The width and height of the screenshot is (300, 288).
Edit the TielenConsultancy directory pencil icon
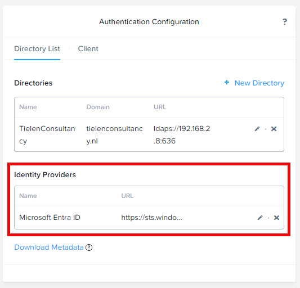click(x=257, y=129)
